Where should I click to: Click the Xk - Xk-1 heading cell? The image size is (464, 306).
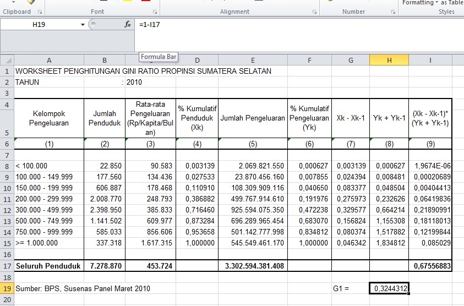[351, 118]
